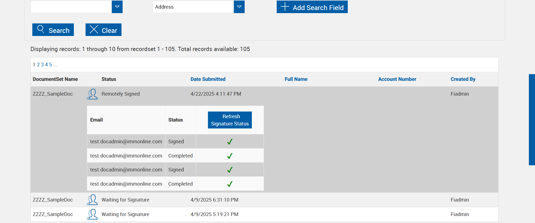Click signers icon for 5:19:21 PM record
This screenshot has width=535, height=223.
(92, 214)
